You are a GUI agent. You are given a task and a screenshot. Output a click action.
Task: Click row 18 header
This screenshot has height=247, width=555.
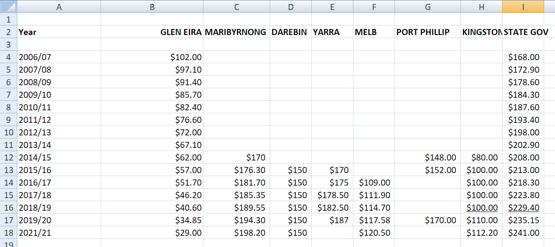pos(8,233)
